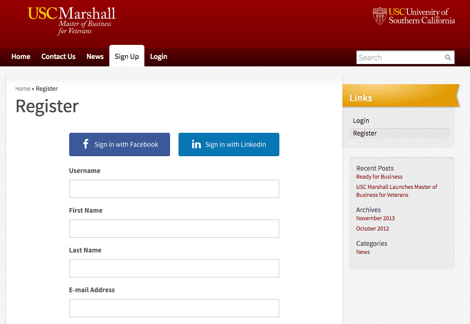Click the search magnifier icon

pos(448,58)
